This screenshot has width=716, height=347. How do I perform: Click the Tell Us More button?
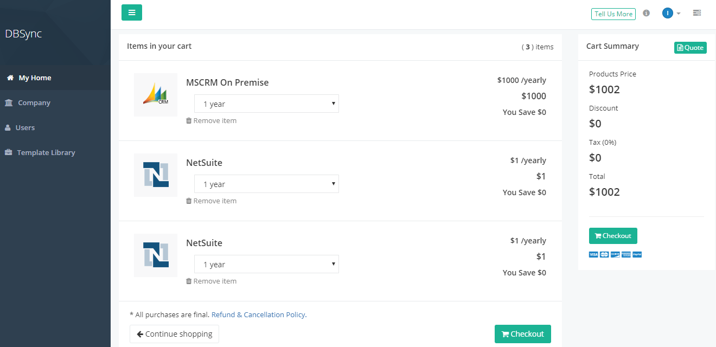coord(613,14)
